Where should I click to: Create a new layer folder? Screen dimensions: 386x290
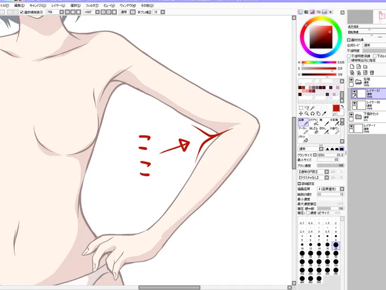point(366,67)
